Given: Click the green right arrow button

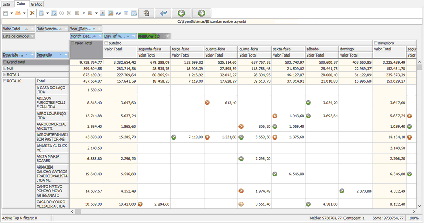Looking at the screenshot, I should [201, 13].
